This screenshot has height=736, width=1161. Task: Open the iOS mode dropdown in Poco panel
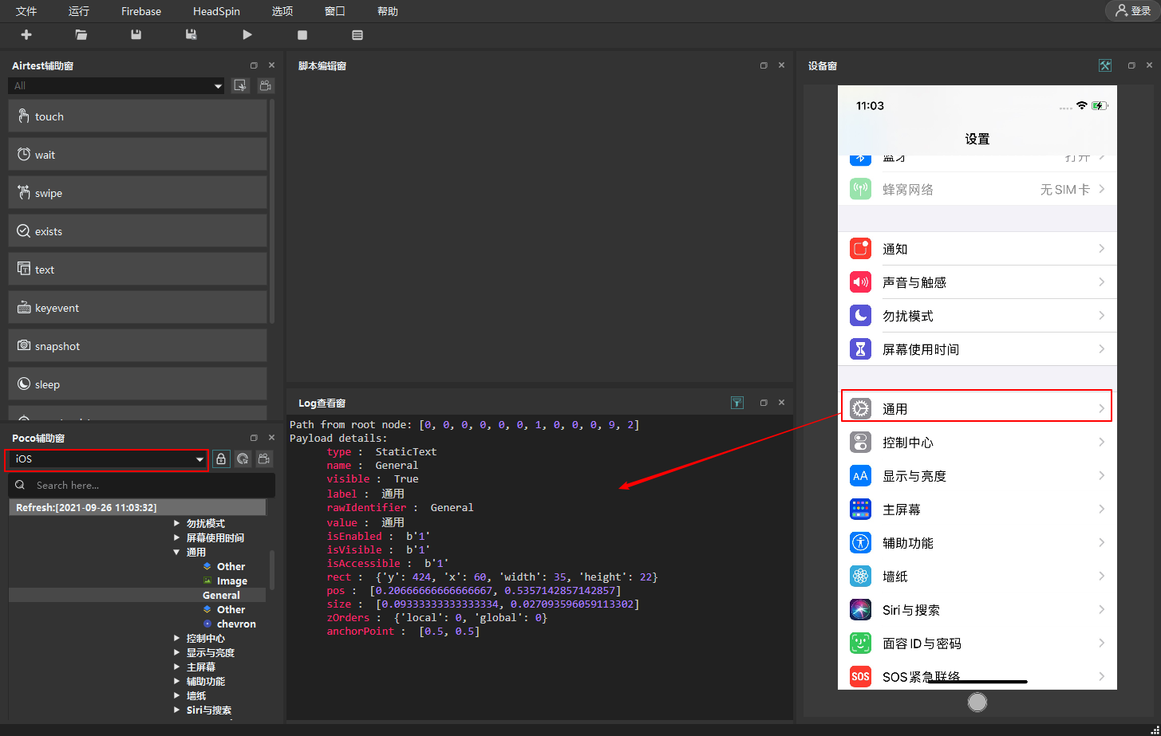click(x=107, y=459)
